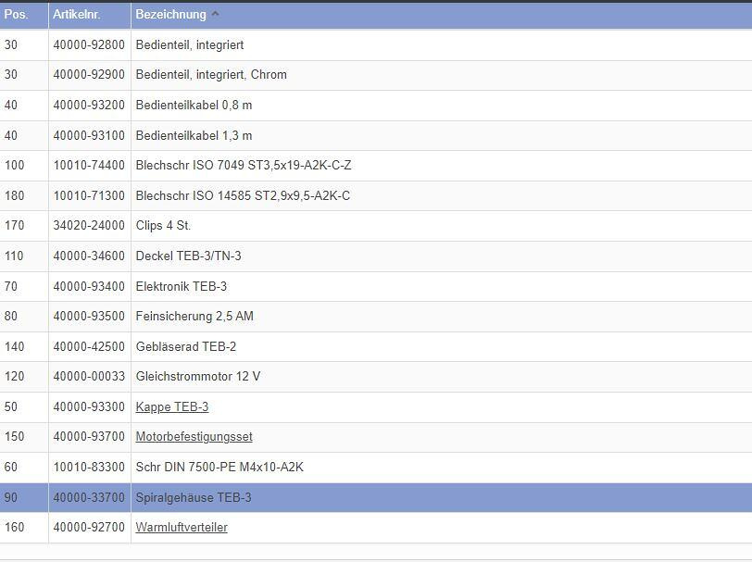The width and height of the screenshot is (752, 562).
Task: Select the Blechschr ISO 14585 row
Action: pos(243,196)
